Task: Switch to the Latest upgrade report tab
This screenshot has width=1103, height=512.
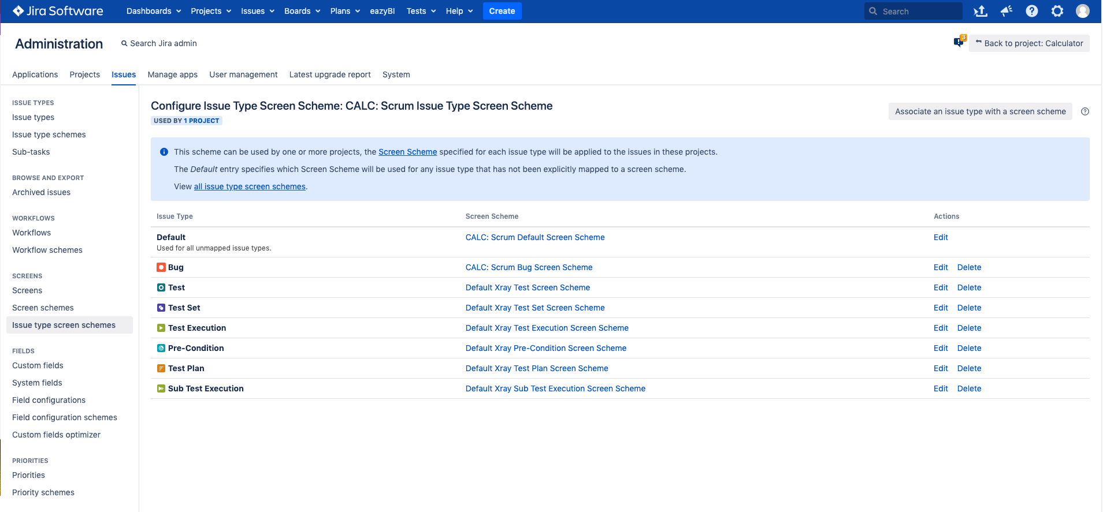Action: (x=330, y=74)
